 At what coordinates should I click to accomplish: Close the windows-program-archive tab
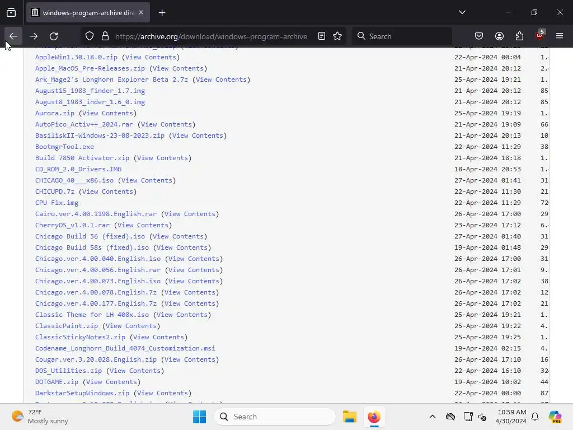point(141,12)
